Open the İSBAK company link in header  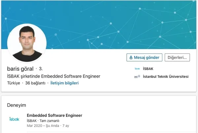coord(148,69)
